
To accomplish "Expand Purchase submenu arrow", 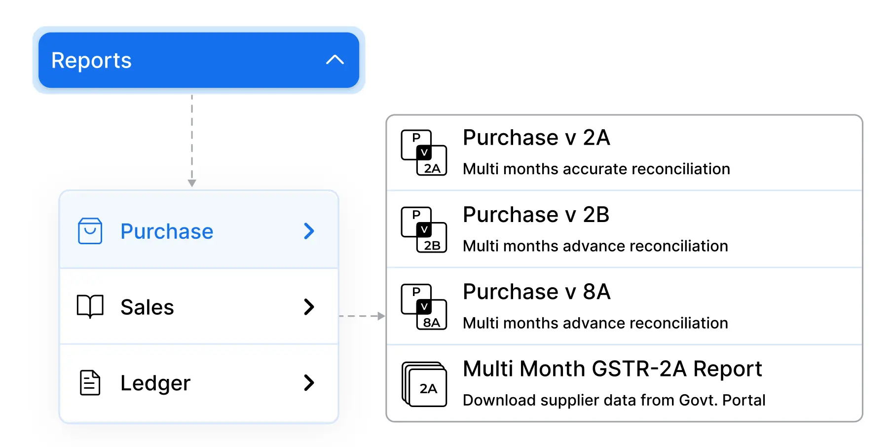I will tap(309, 231).
